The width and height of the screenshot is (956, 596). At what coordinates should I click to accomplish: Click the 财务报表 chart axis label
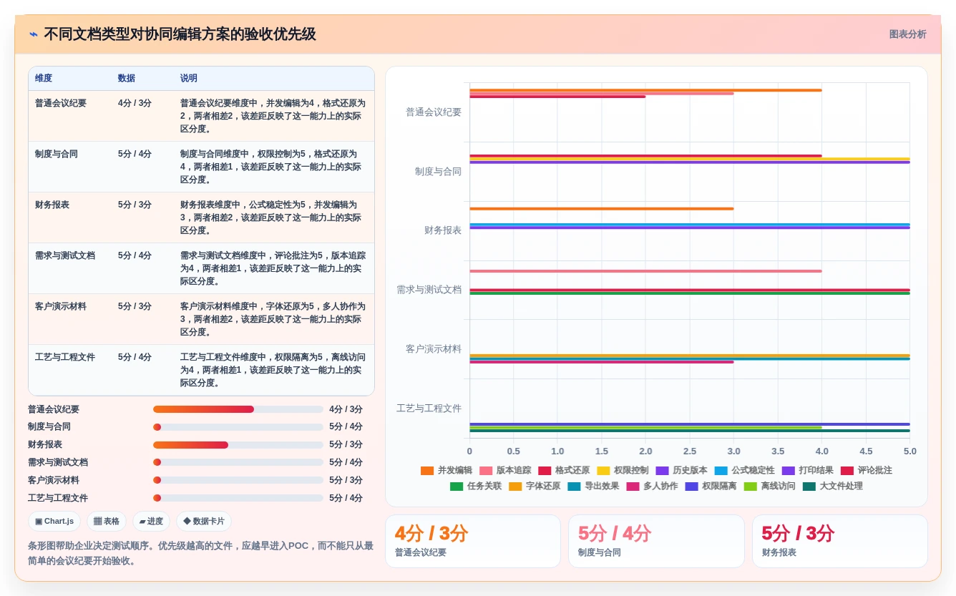click(x=443, y=230)
